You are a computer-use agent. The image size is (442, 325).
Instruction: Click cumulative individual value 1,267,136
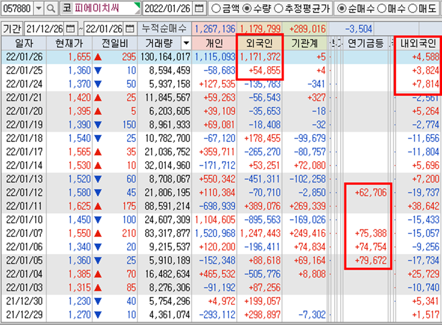pos(215,29)
